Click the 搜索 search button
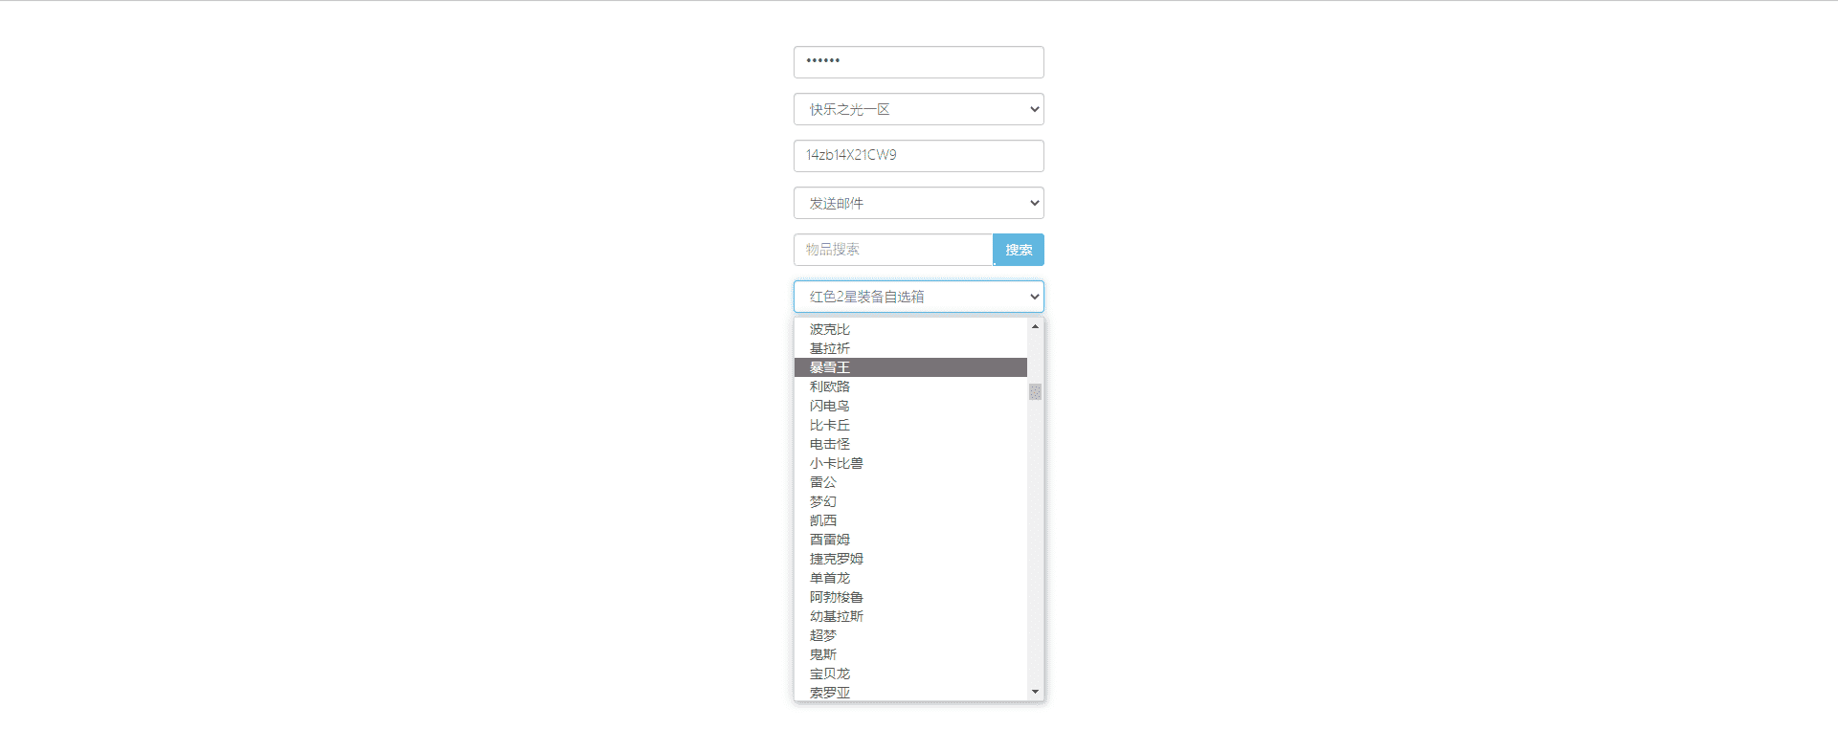 1019,250
